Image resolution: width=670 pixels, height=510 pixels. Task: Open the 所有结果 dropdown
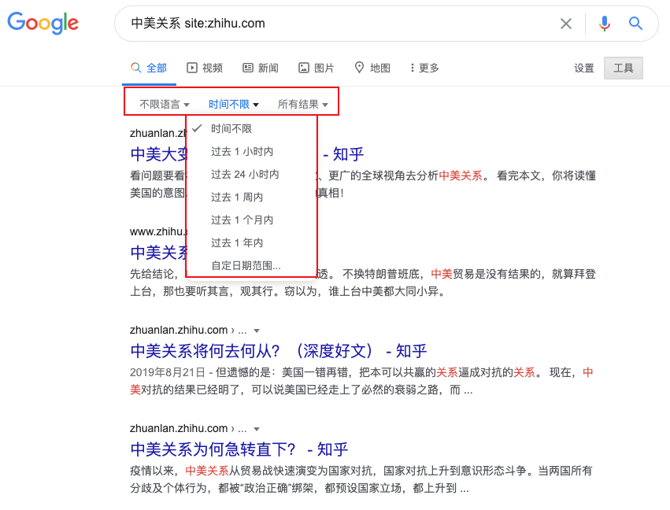click(x=302, y=104)
